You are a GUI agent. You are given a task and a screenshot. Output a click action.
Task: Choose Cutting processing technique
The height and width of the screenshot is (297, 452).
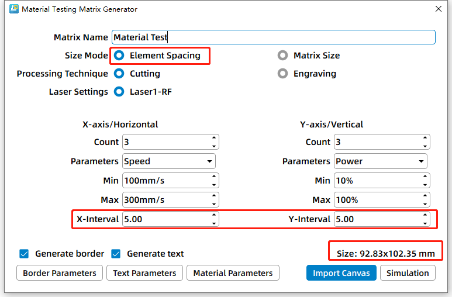coord(119,74)
